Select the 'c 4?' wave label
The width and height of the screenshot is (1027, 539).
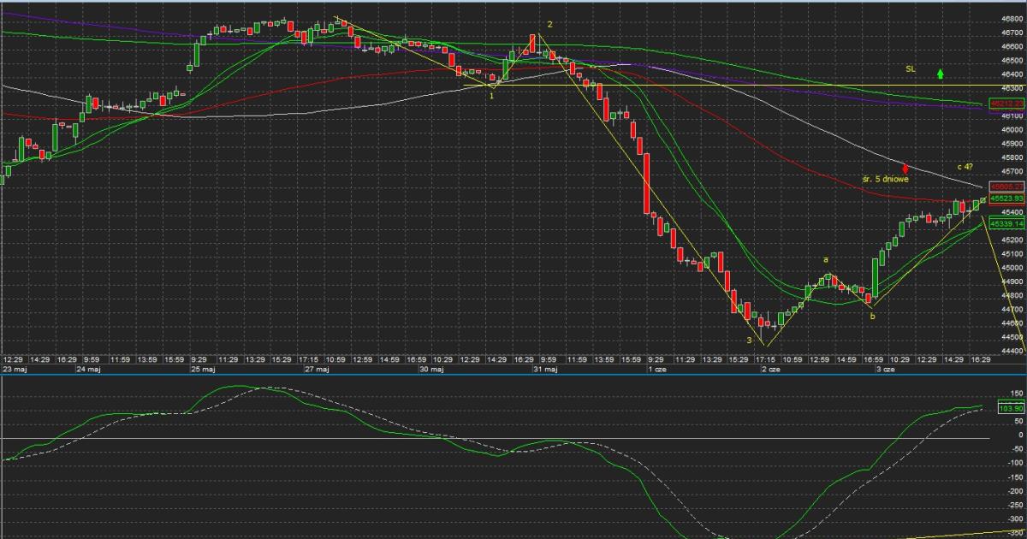pos(965,166)
